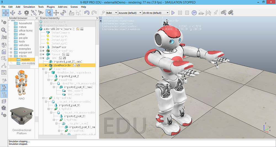Open the layers dialog icon
The image size is (276, 147).
point(4,101)
